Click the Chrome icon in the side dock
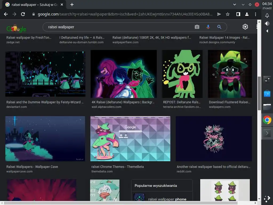 tap(267, 120)
